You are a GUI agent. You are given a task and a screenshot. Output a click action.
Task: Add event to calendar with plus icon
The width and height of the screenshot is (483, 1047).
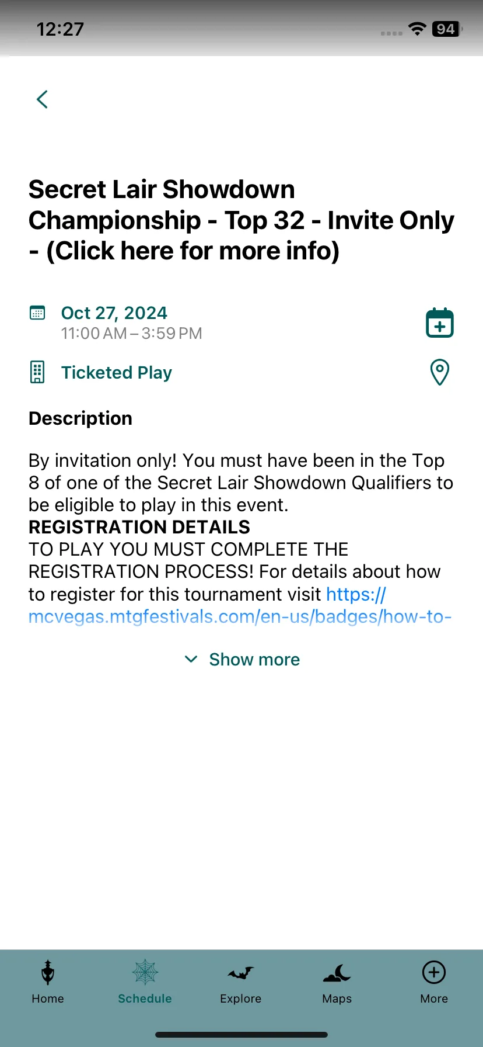coord(440,323)
